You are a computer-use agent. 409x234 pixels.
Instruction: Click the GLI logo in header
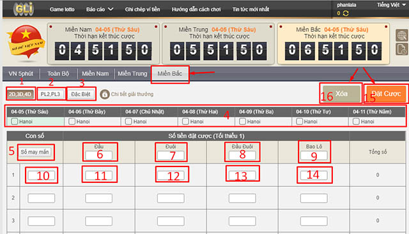24,9
